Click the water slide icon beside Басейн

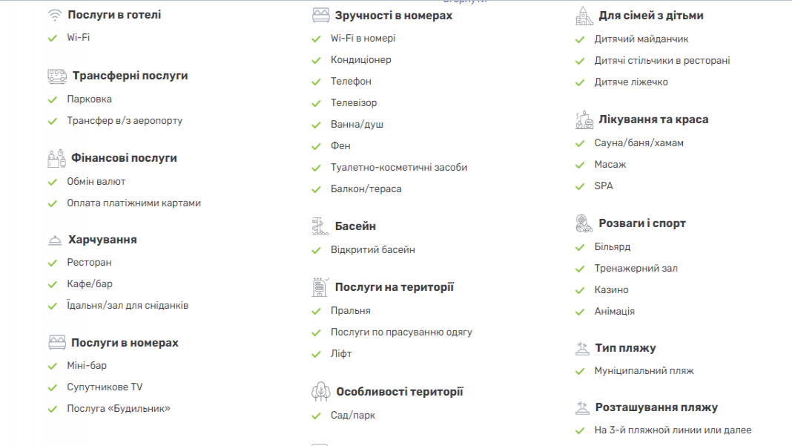tap(320, 226)
